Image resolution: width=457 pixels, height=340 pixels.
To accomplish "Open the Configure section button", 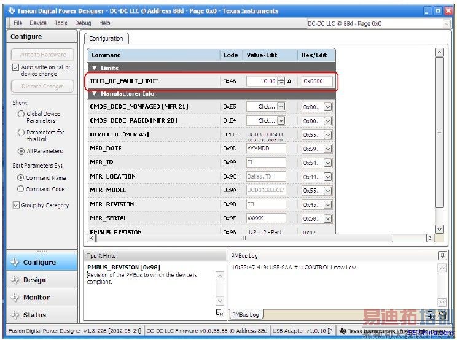I will coord(42,262).
